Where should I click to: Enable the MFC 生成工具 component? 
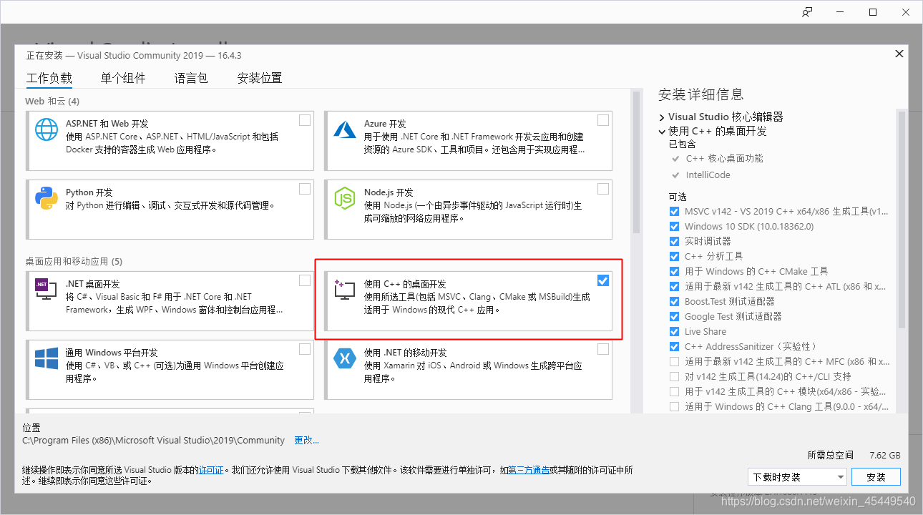[x=673, y=361]
